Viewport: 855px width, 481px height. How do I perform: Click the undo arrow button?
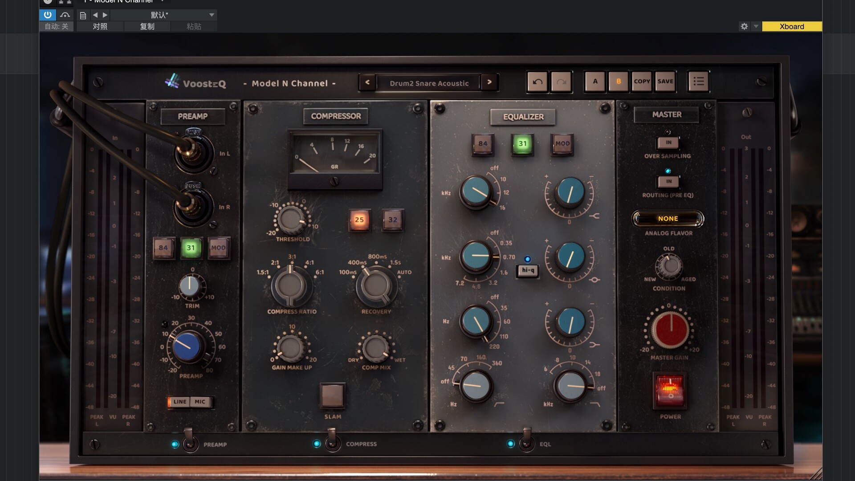(537, 82)
